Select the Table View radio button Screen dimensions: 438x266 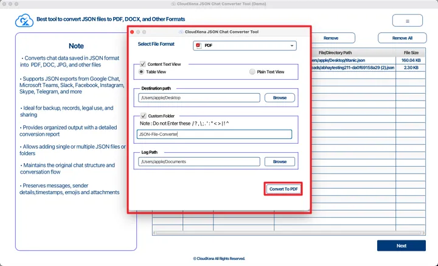pyautogui.click(x=142, y=72)
